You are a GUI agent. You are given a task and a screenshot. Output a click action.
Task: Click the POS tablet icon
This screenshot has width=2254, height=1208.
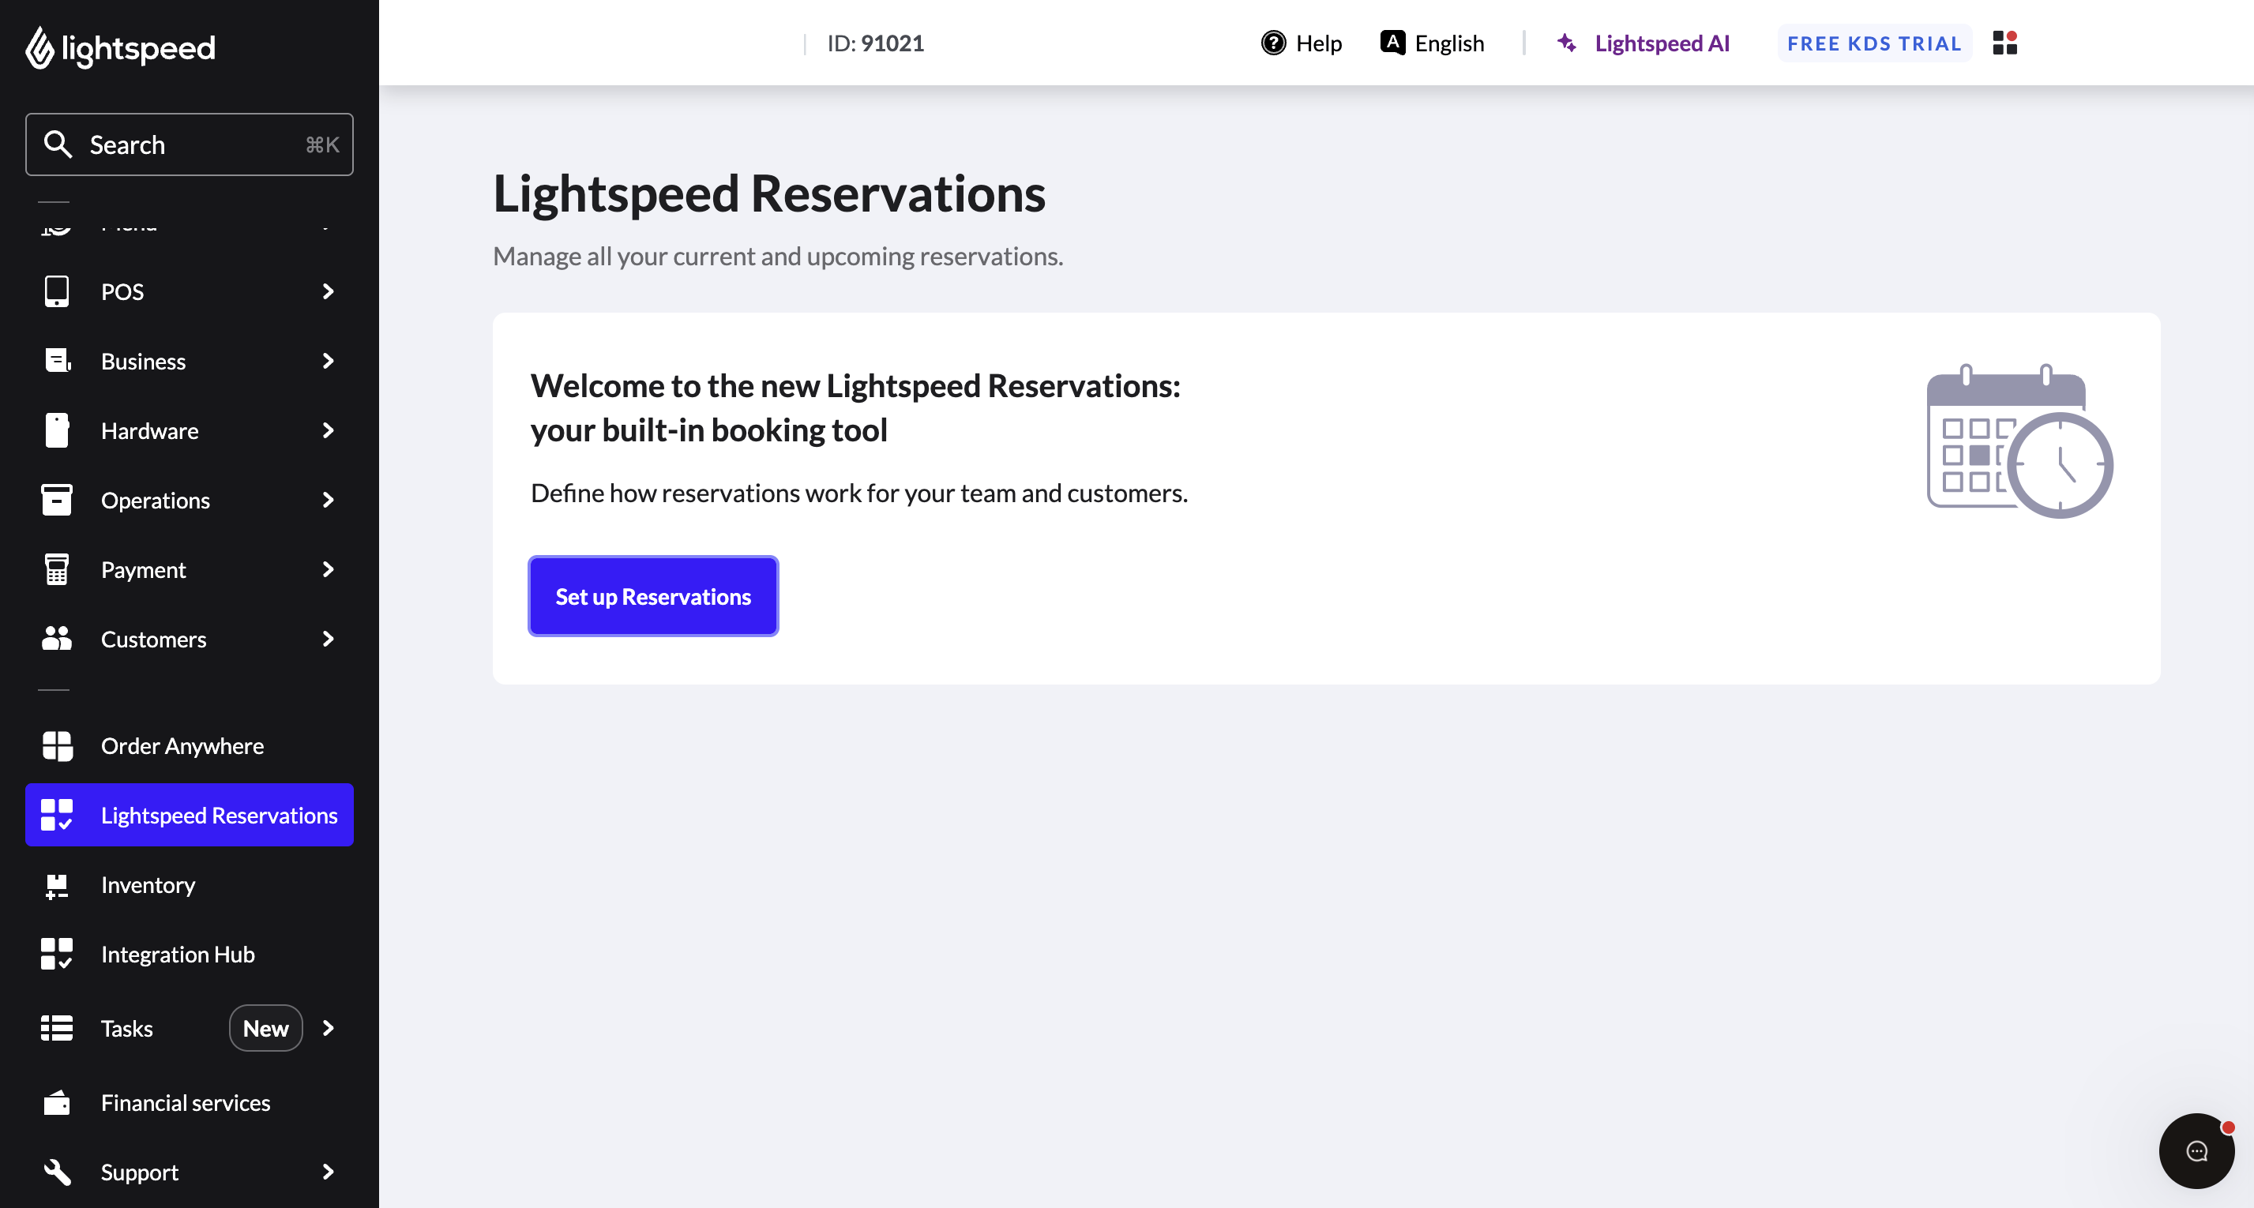click(x=57, y=291)
